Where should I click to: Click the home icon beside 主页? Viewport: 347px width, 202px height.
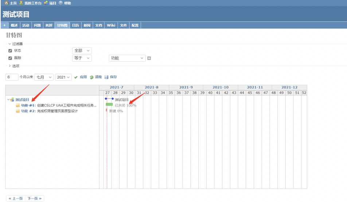tap(7, 3)
